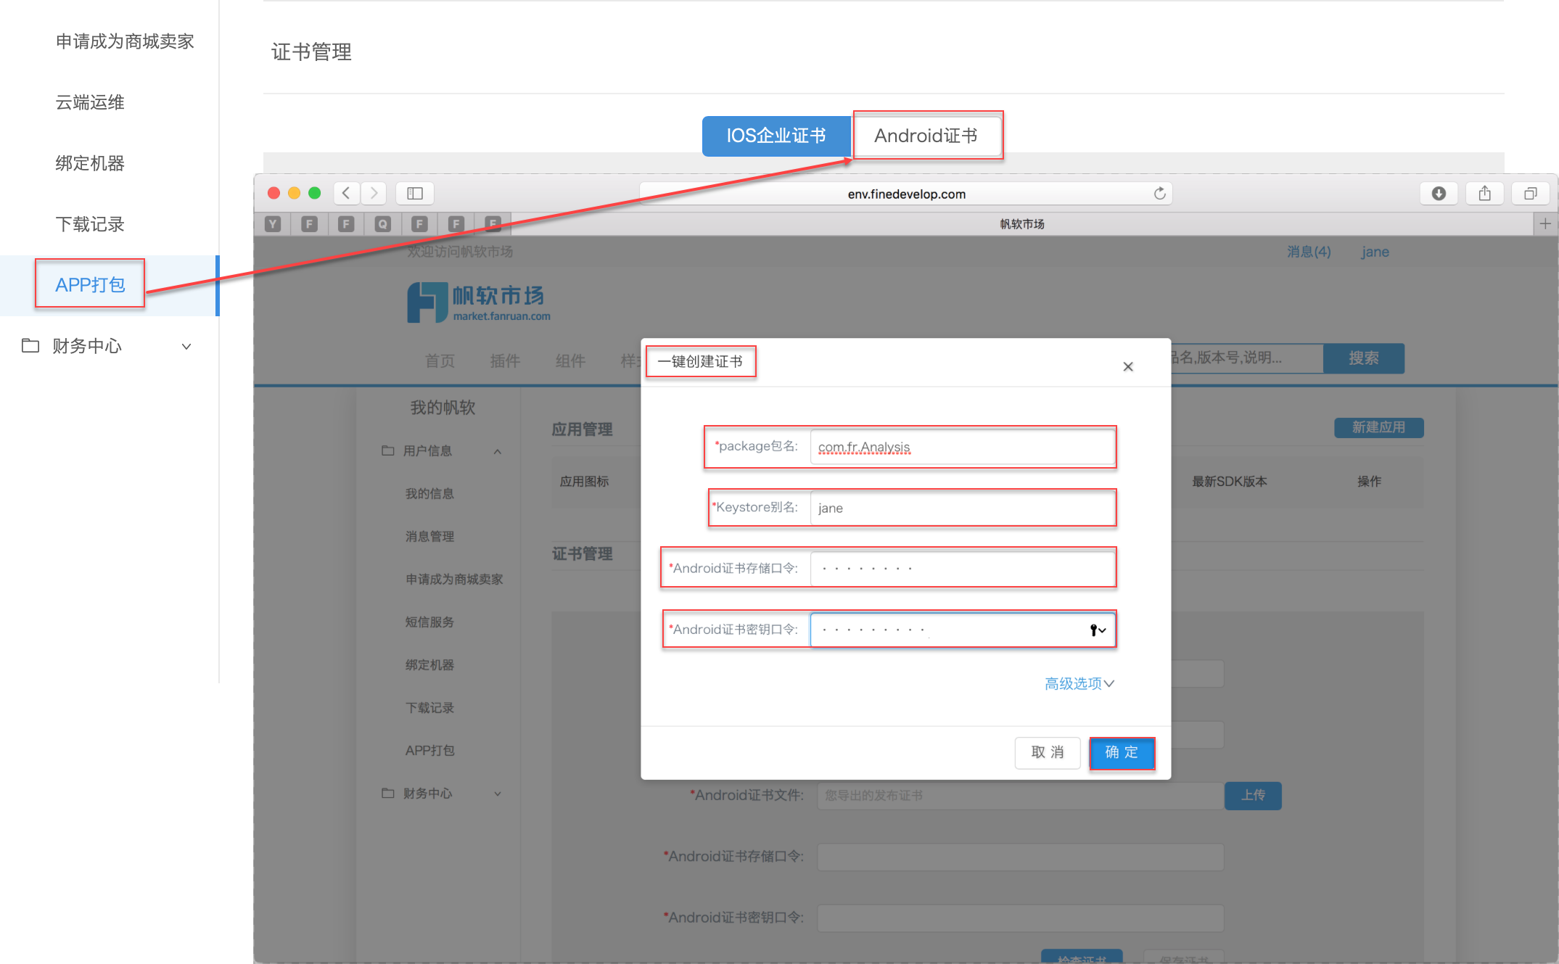
Task: Click the Safari forward arrow button
Action: click(374, 193)
